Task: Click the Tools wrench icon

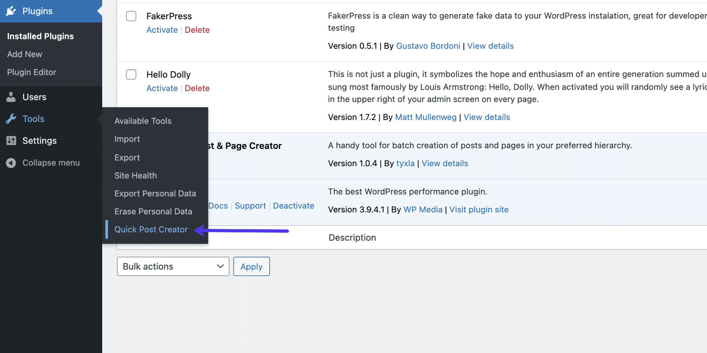Action: point(11,119)
